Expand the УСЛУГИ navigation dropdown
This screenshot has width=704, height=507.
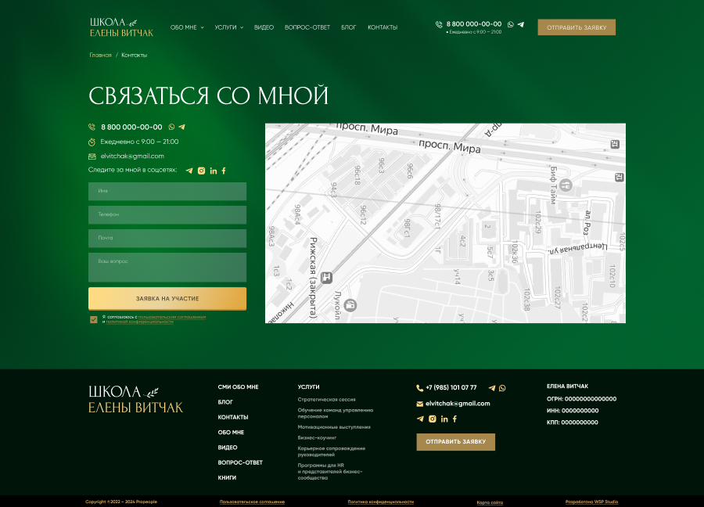coord(225,27)
